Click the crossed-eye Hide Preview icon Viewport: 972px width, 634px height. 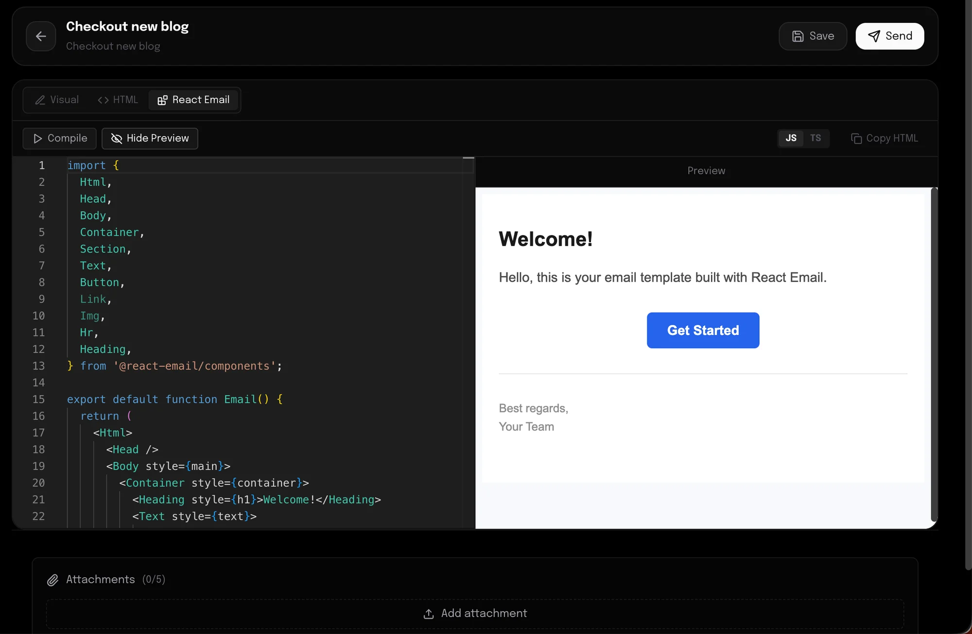[x=116, y=138]
